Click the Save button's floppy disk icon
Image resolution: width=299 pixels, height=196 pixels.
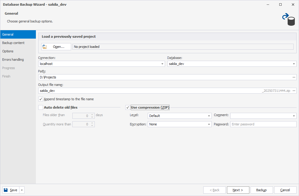pos(5,190)
